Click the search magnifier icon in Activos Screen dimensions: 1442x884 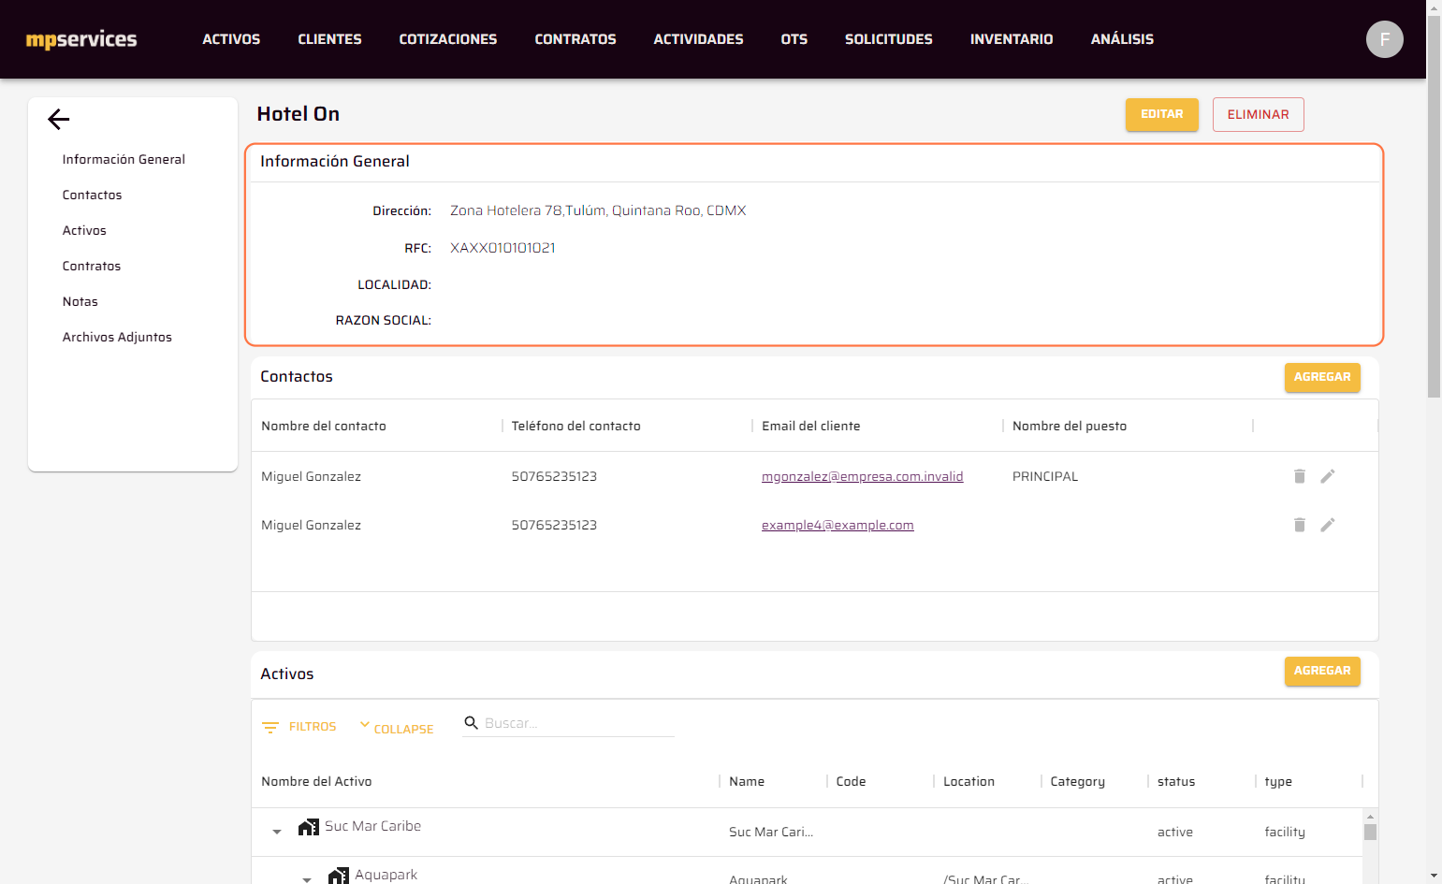[472, 723]
